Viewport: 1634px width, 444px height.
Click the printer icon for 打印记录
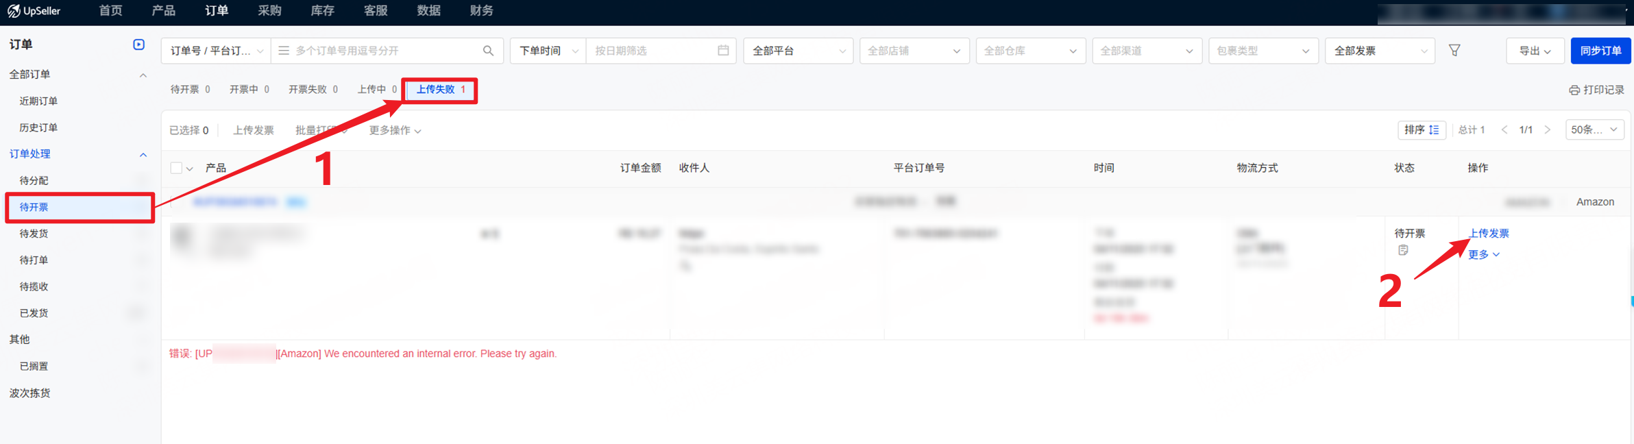pyautogui.click(x=1574, y=90)
